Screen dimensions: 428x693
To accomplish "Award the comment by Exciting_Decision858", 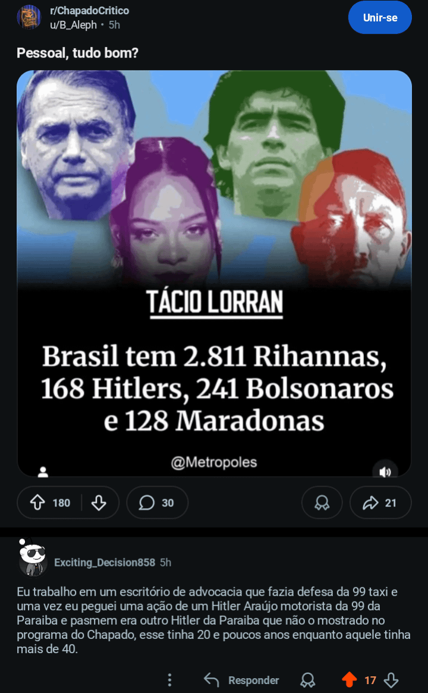I will point(307,680).
